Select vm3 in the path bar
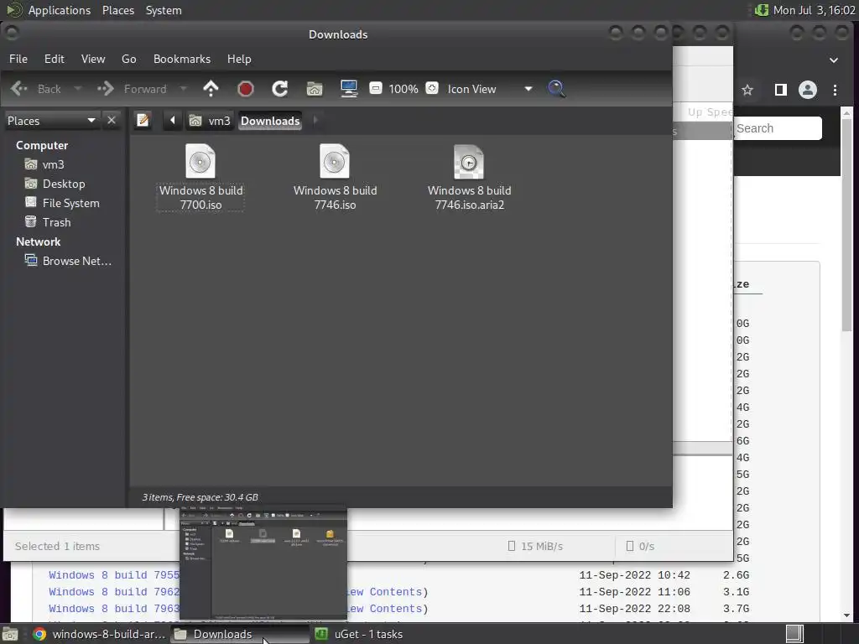Viewport: 859px width, 644px height. click(211, 121)
